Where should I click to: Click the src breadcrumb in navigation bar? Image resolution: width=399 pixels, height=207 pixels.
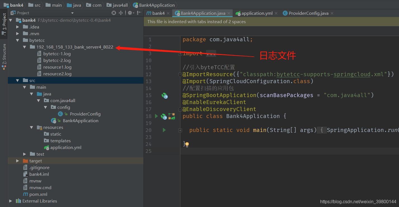coord(35,5)
